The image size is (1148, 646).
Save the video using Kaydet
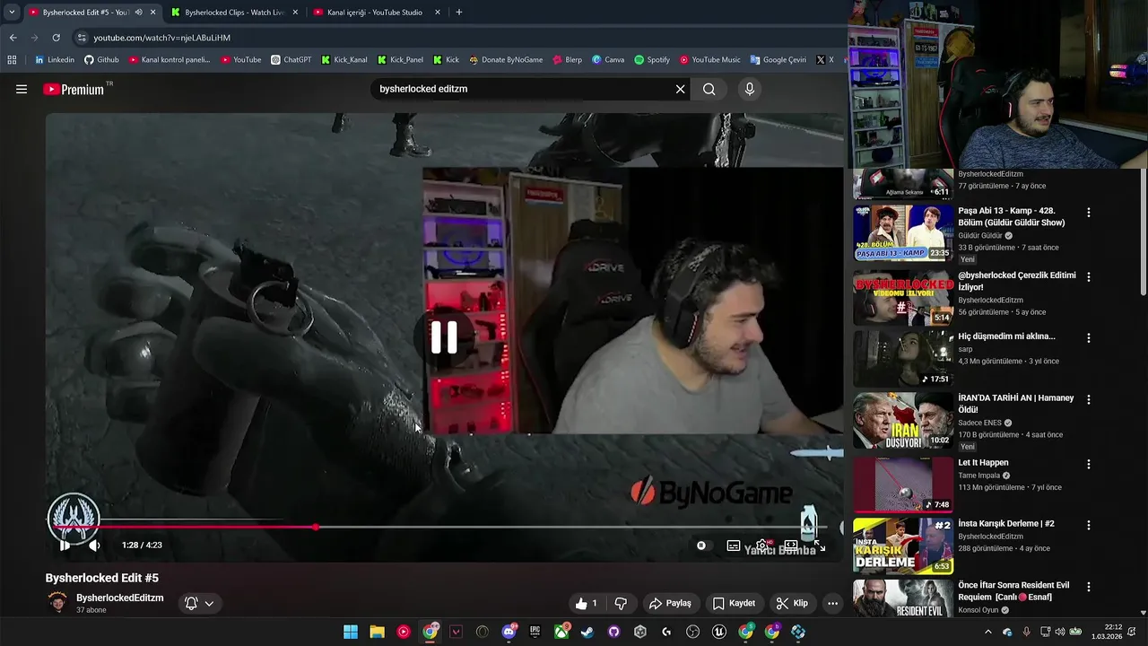click(x=734, y=603)
